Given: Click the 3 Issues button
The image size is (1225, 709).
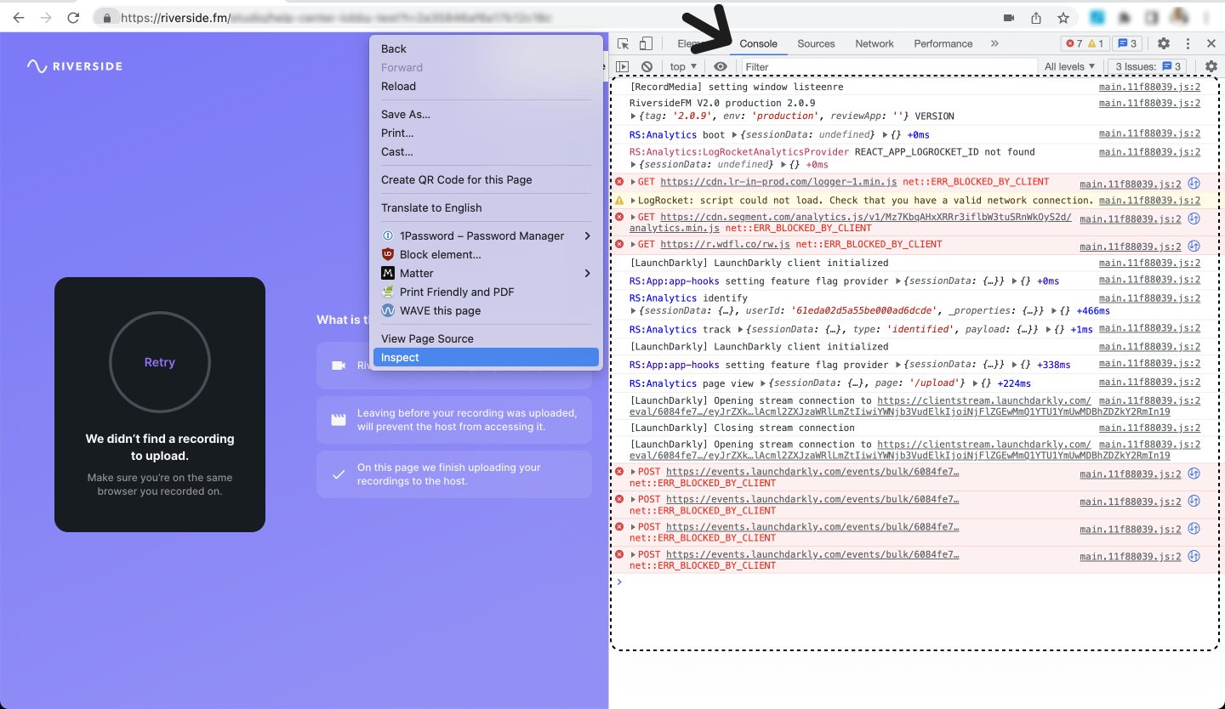Looking at the screenshot, I should pos(1147,66).
